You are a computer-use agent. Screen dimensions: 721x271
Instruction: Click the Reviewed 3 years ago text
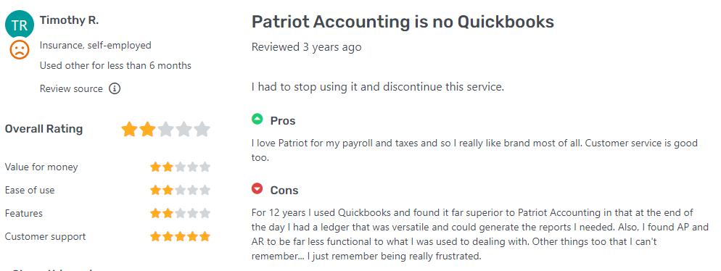click(x=306, y=47)
